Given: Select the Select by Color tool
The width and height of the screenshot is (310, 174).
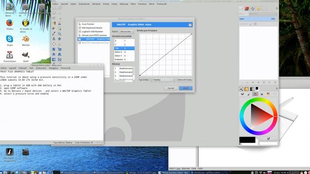Looking at the screenshot, I should pos(54,23).
